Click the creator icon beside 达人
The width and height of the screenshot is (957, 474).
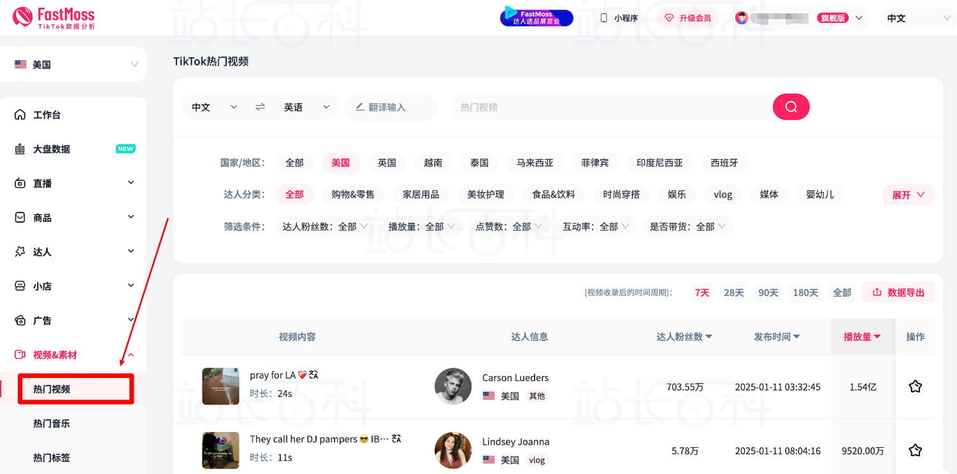20,252
